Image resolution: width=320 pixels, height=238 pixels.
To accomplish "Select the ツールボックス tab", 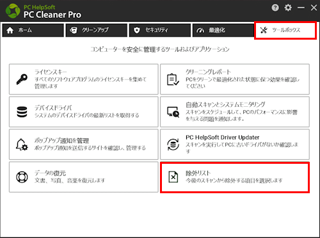I will (x=285, y=30).
